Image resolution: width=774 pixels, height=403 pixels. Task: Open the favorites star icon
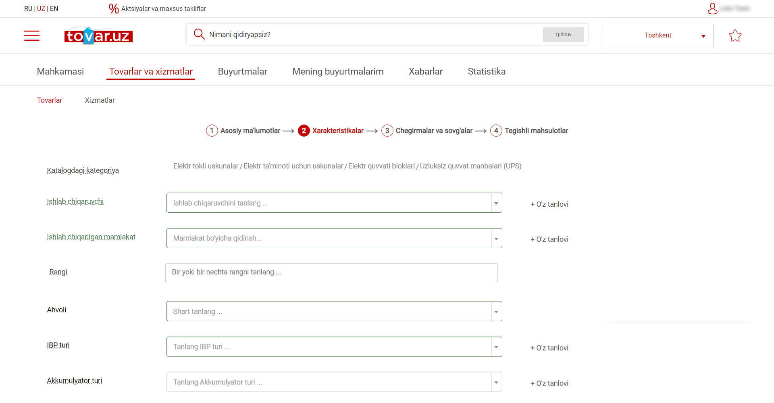(735, 36)
